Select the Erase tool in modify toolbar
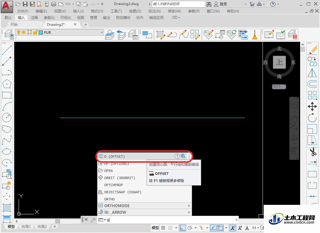This screenshot has height=233, width=320. coord(312,50)
